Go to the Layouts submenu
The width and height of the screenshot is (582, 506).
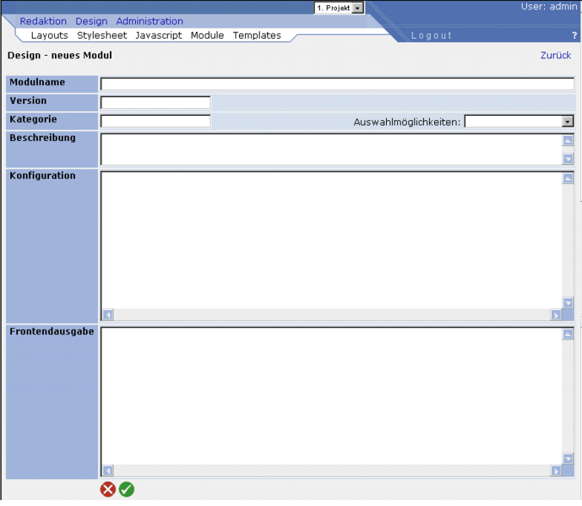[x=49, y=35]
